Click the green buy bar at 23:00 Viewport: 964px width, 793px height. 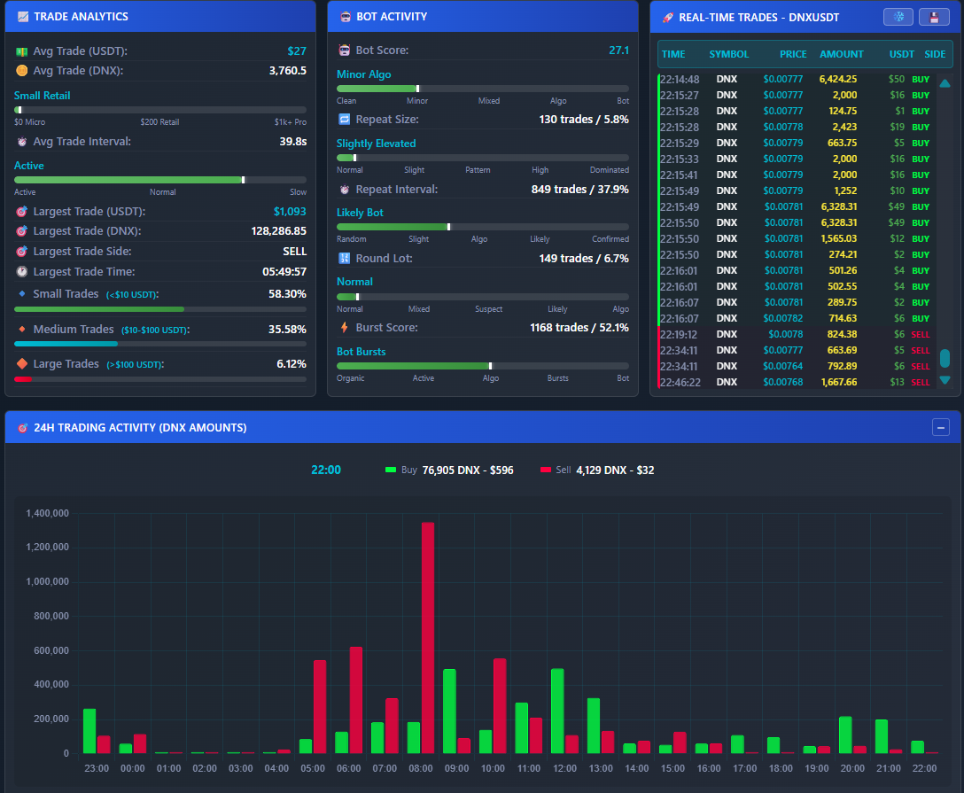89,732
